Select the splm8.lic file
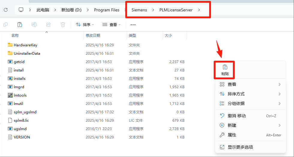Screen dimensions: 294x157 click(x=21, y=120)
